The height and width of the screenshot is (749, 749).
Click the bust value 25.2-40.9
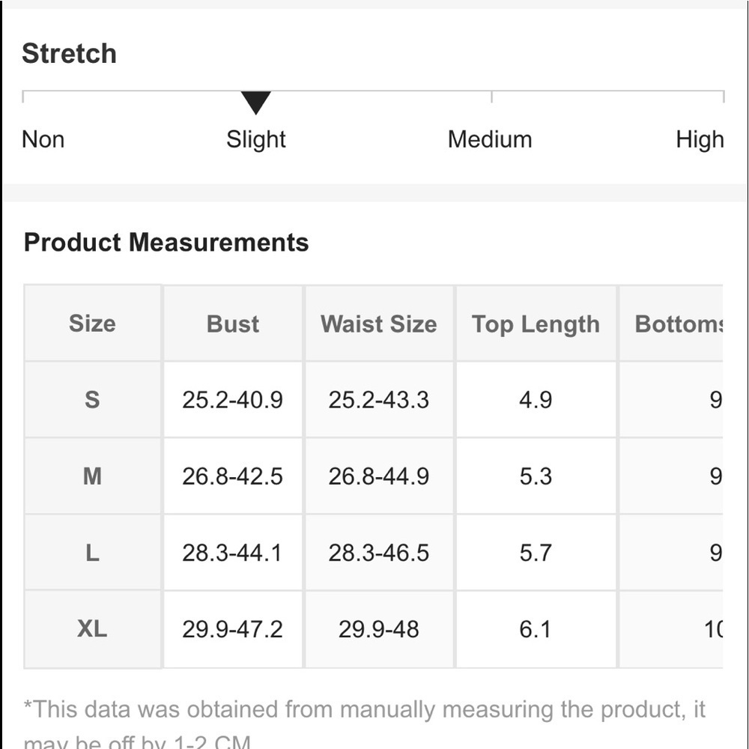233,400
